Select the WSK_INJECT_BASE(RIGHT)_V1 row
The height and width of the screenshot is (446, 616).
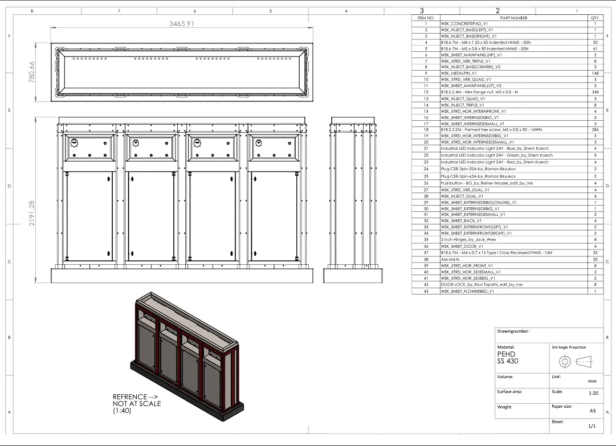click(x=507, y=36)
